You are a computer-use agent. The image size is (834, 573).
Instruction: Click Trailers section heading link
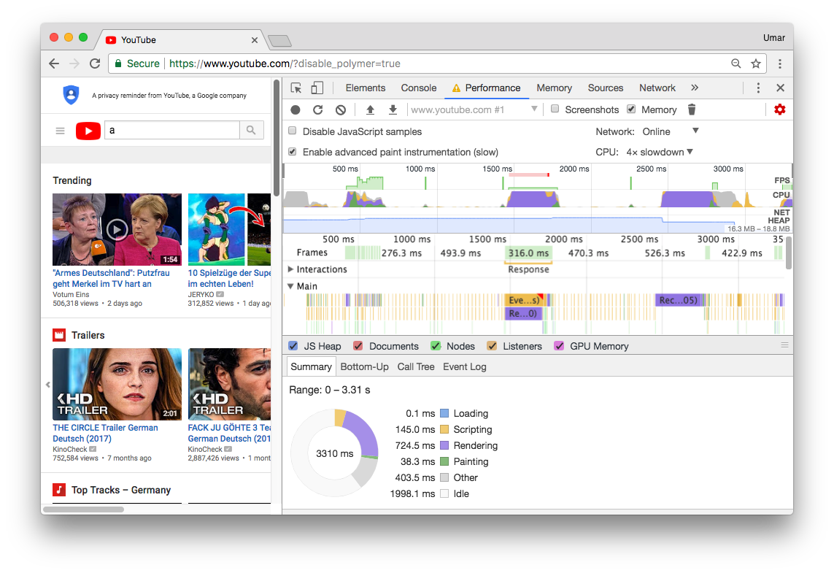click(x=88, y=335)
